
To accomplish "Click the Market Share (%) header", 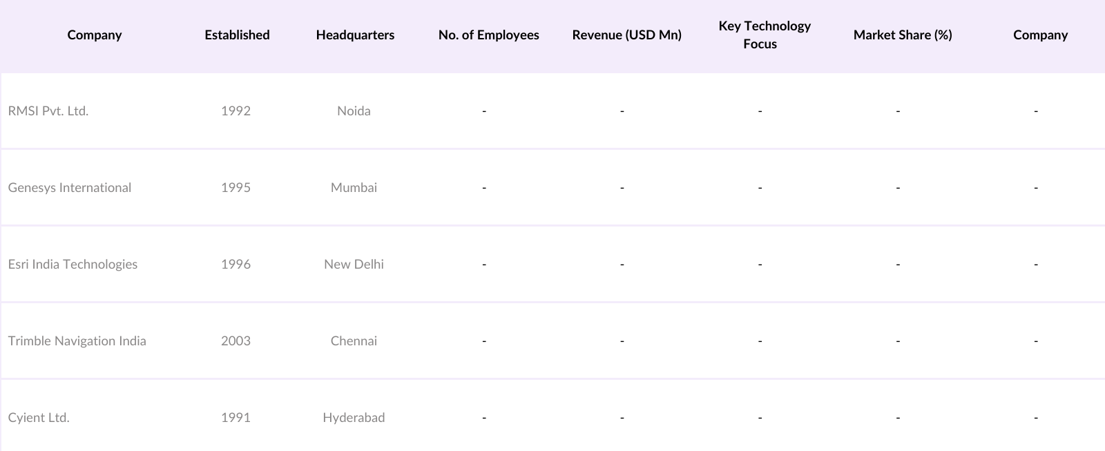I will coord(902,35).
